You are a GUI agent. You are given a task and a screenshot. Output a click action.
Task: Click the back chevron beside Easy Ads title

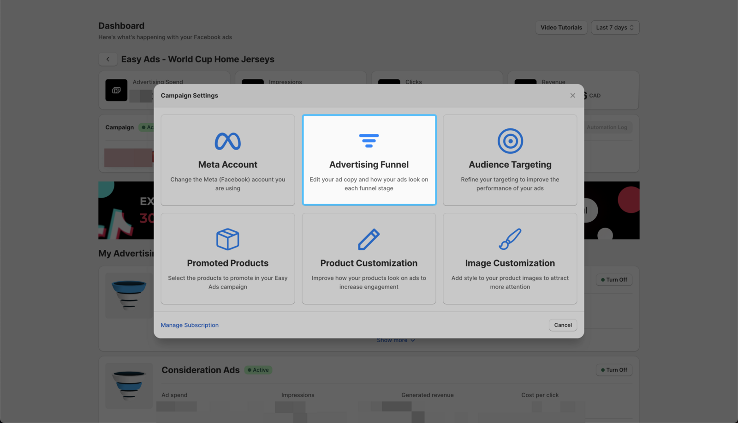pos(107,59)
